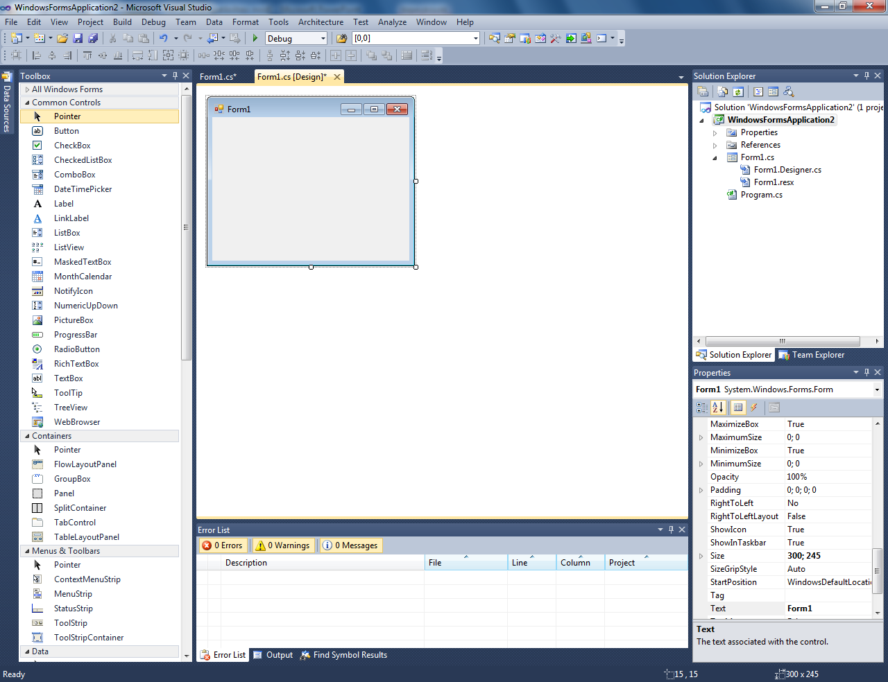Toggle auto-hide pin on Solution Explorer panel
Viewport: 888px width, 682px height.
coord(866,76)
